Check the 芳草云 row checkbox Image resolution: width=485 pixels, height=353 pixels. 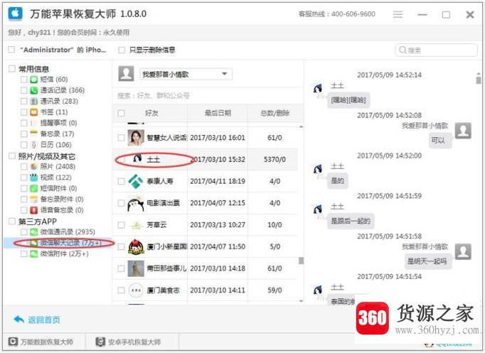[121, 225]
